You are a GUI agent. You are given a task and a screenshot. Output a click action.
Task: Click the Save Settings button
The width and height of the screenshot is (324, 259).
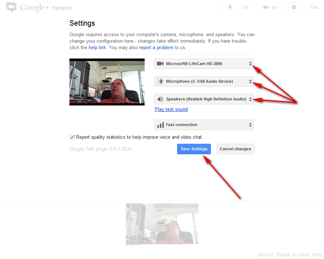(x=194, y=149)
